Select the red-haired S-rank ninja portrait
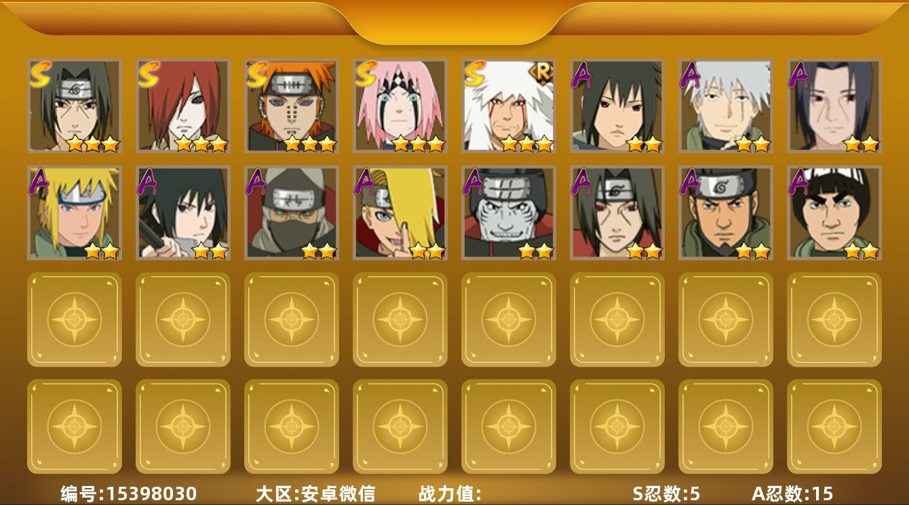 (182, 106)
